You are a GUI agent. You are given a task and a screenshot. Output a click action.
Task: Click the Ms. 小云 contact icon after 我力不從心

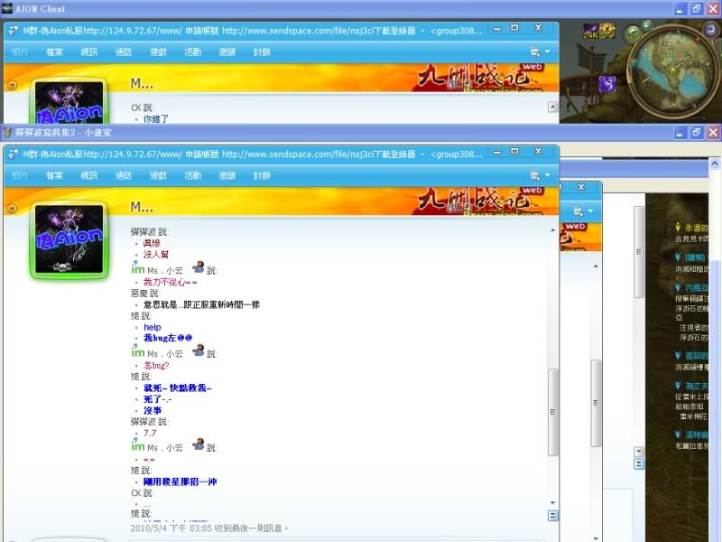pyautogui.click(x=199, y=269)
